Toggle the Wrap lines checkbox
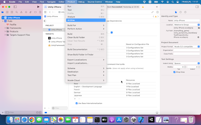Viewport: 201px width, 125px height. [x=174, y=72]
